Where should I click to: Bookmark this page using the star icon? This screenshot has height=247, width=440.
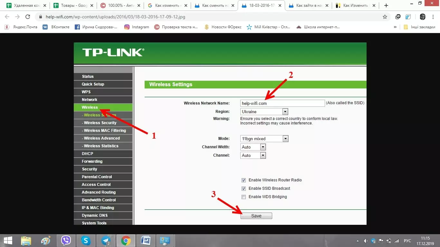[x=385, y=16]
